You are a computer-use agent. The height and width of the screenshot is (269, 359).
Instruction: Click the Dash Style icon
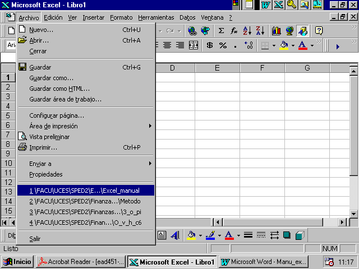[261, 235]
